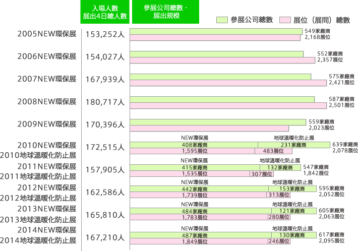Image resolution: width=358 pixels, height=251 pixels.
Task: Click the 180,717人 attendance figure
Action: (105, 102)
